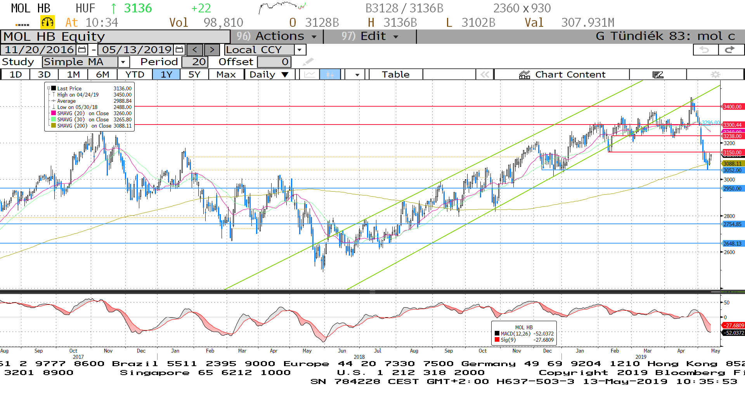Click the annotation edit icon next to Chart Content
Image resolution: width=745 pixels, height=403 pixels.
click(658, 74)
